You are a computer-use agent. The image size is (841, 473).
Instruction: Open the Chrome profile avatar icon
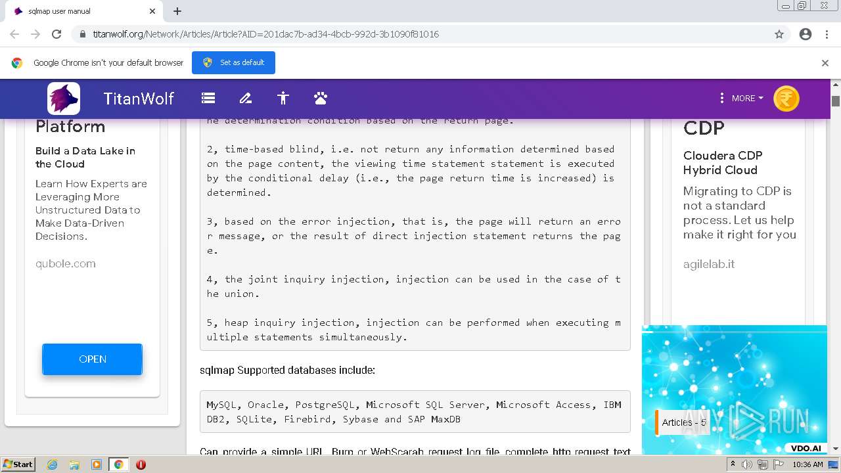[806, 34]
